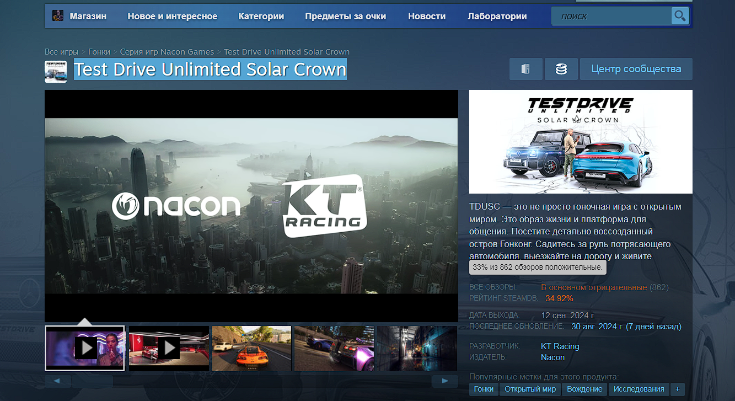Select the 'Открытый мир' tag
Screen dimensions: 735x401
click(530, 389)
